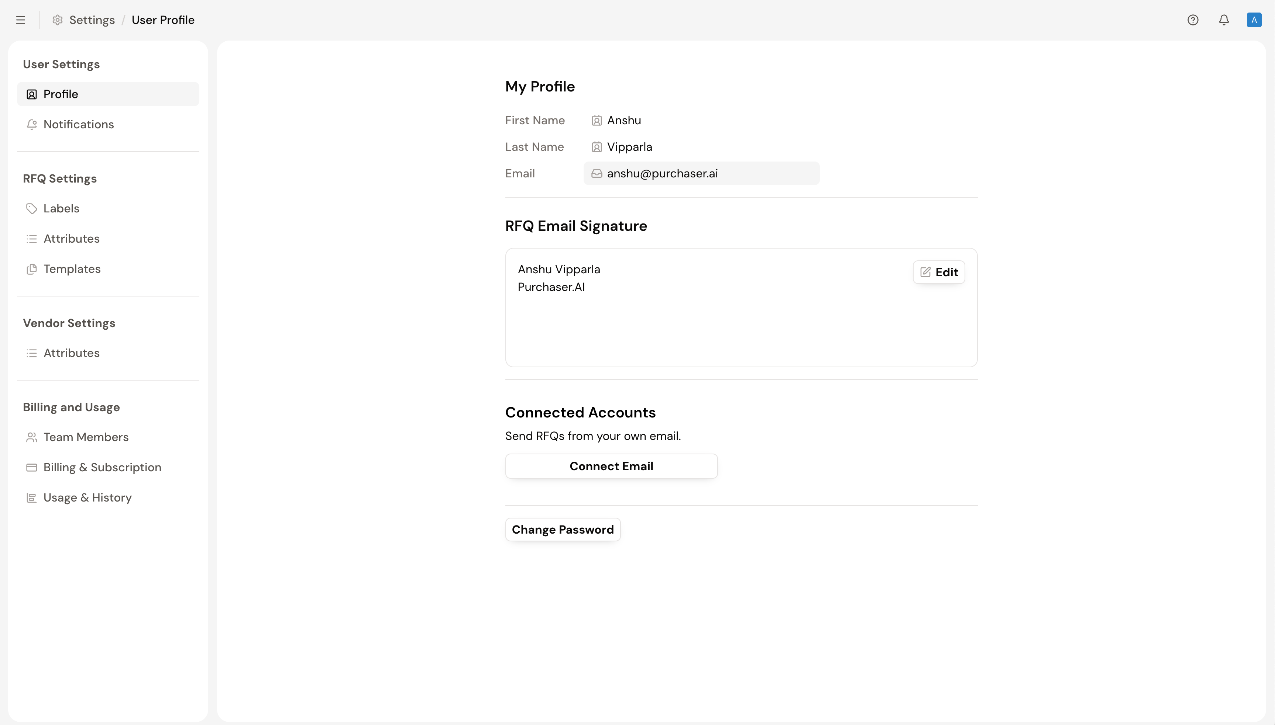Viewport: 1275px width, 725px height.
Task: Open the help question mark icon
Action: (1192, 20)
